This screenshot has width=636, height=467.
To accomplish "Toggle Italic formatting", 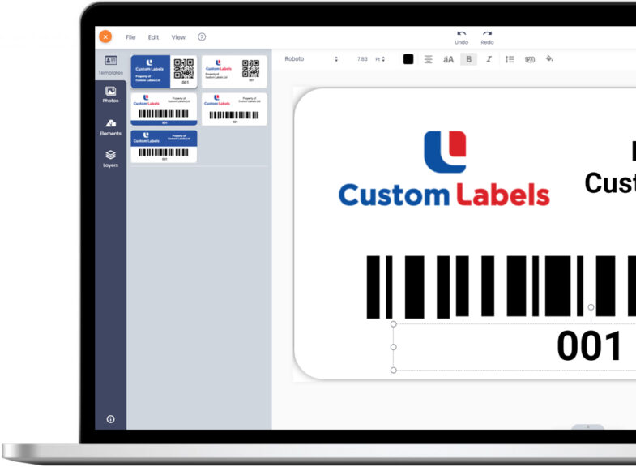I will pyautogui.click(x=489, y=59).
